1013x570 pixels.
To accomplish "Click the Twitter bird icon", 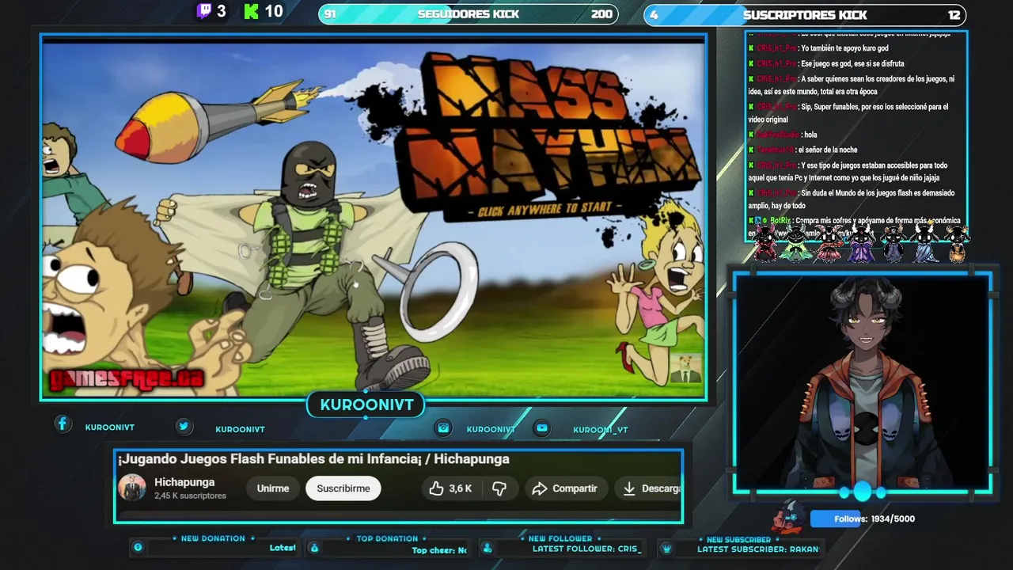I will (184, 426).
